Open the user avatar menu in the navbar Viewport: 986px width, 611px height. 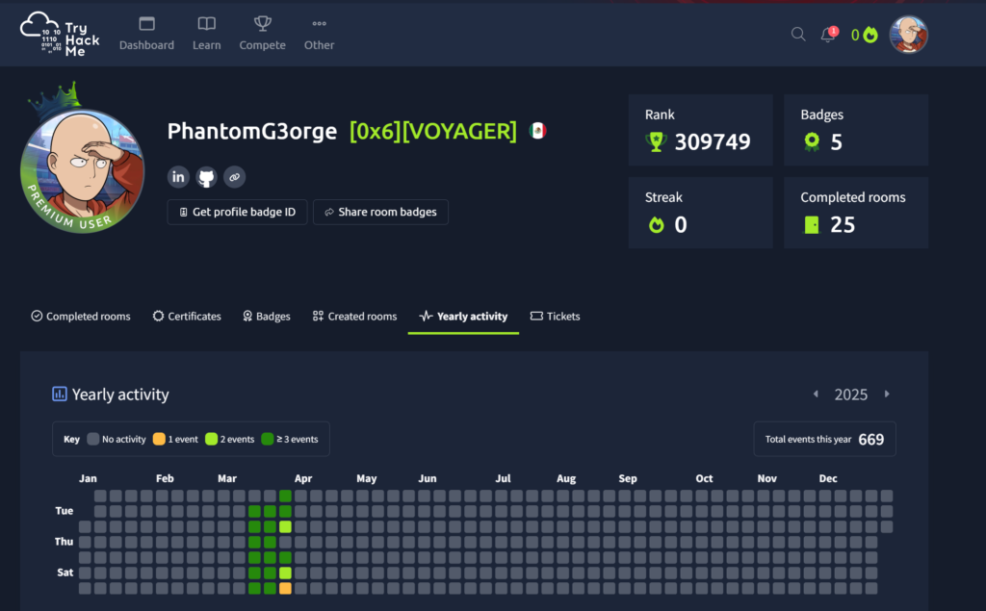pos(908,35)
